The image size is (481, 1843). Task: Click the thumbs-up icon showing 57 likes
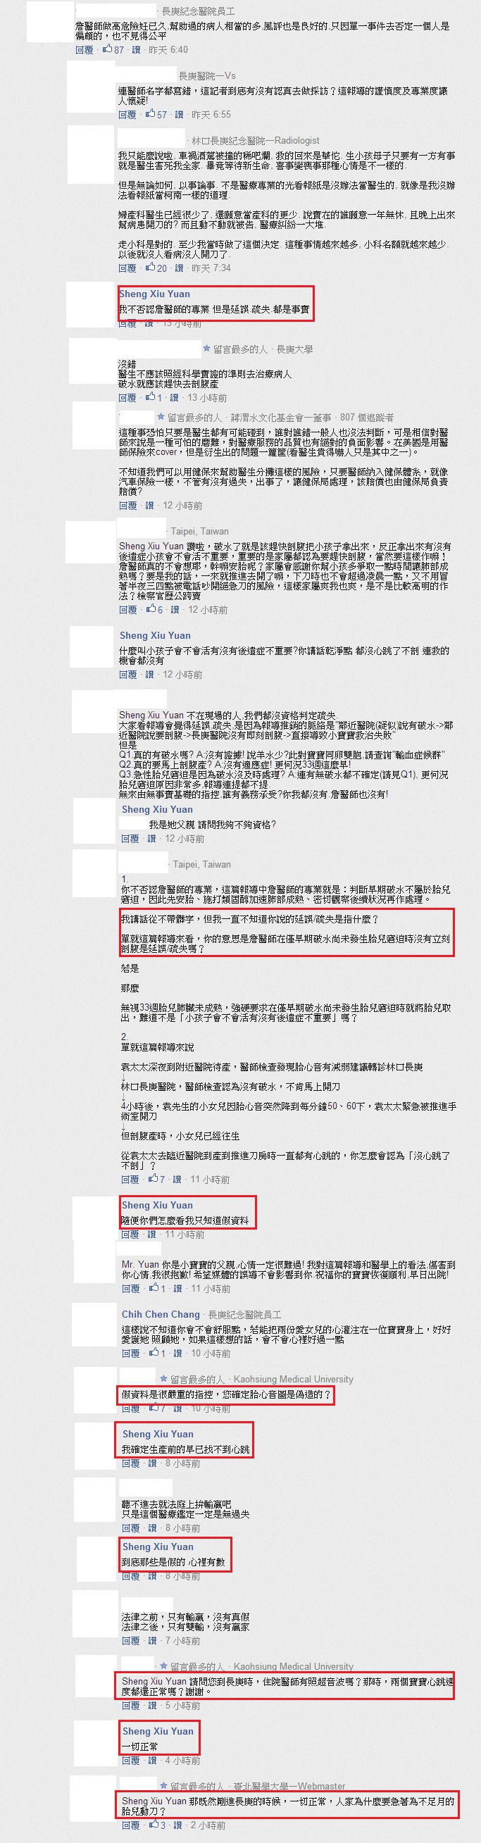point(150,114)
